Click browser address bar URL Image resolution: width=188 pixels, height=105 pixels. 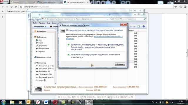tap(36, 7)
